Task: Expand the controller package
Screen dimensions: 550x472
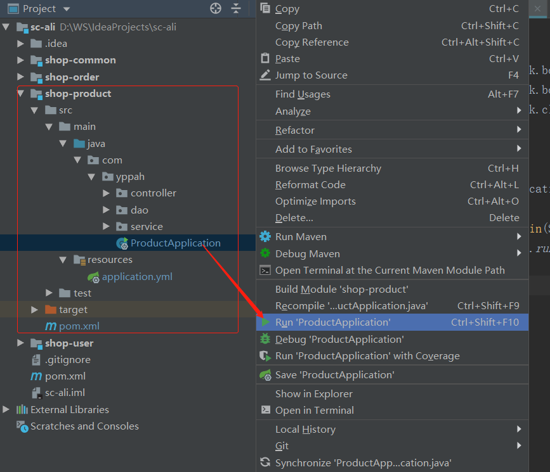Action: 106,193
